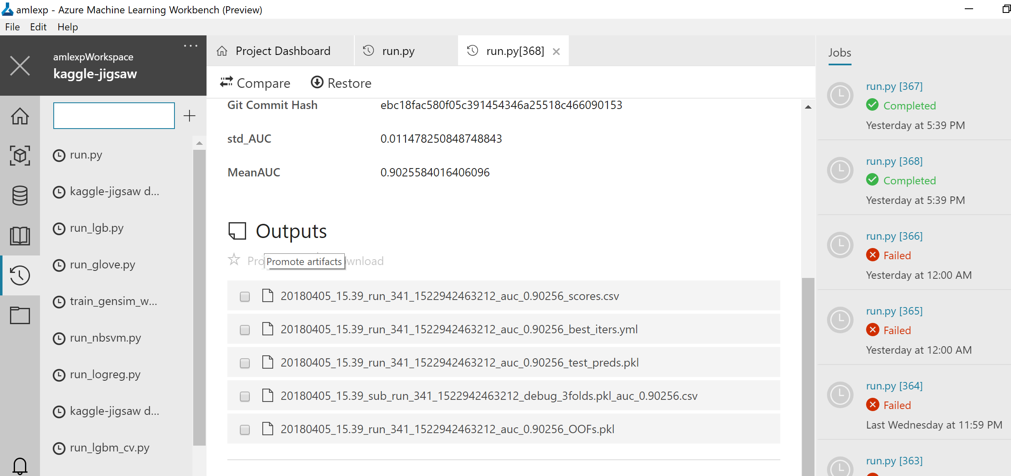Image resolution: width=1011 pixels, height=476 pixels.
Task: Click the run.py [366] job clock icon
Action: (x=840, y=245)
